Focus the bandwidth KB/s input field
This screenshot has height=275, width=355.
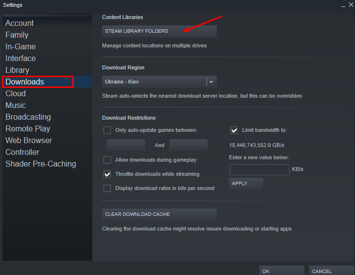click(x=259, y=169)
